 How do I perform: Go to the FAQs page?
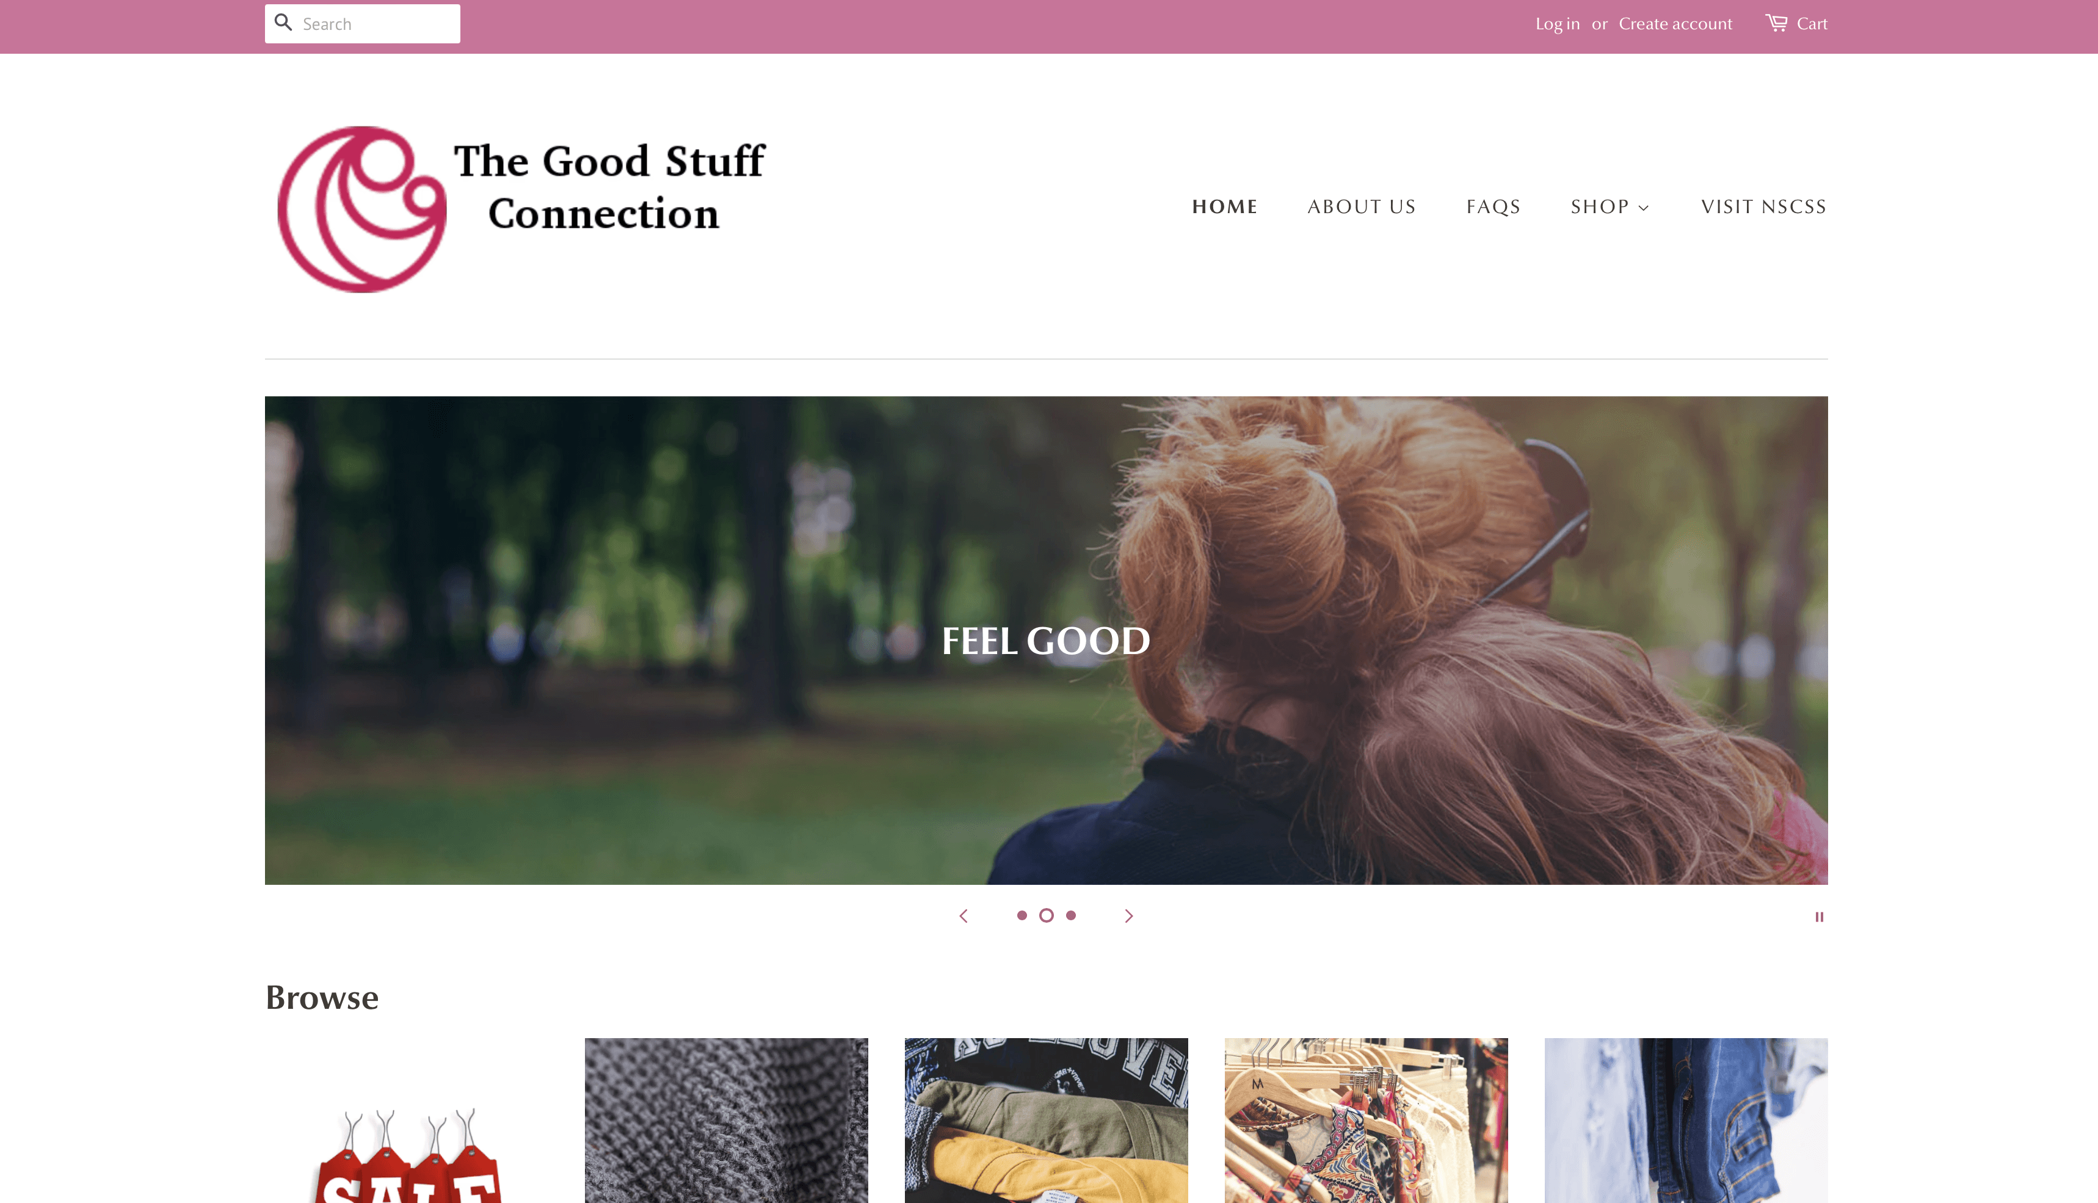1494,206
